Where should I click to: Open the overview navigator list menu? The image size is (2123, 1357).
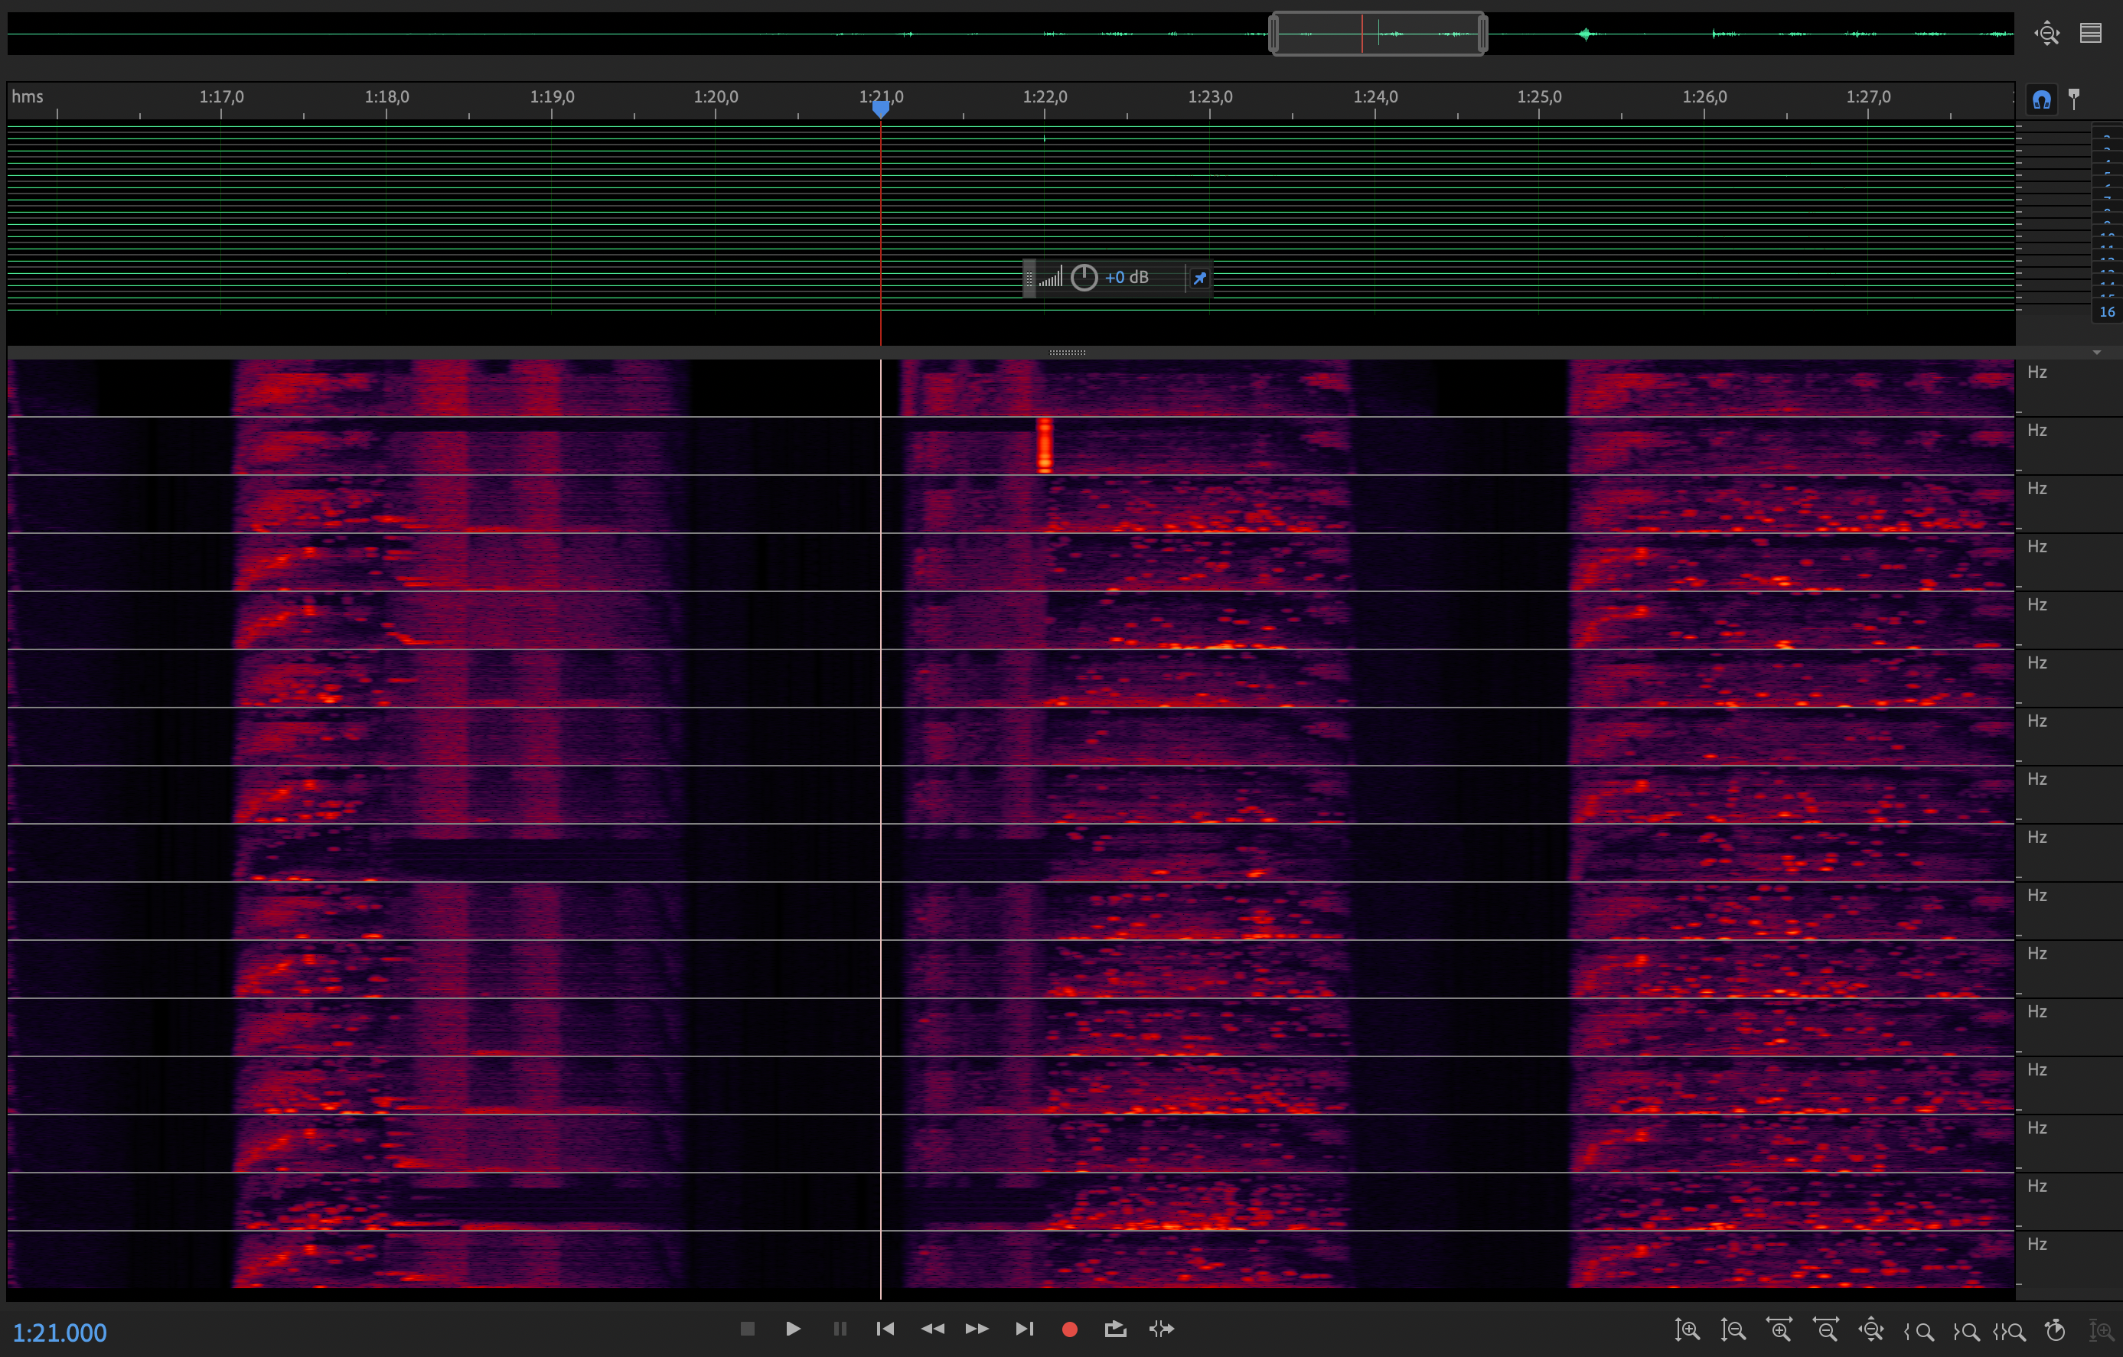coord(2090,34)
